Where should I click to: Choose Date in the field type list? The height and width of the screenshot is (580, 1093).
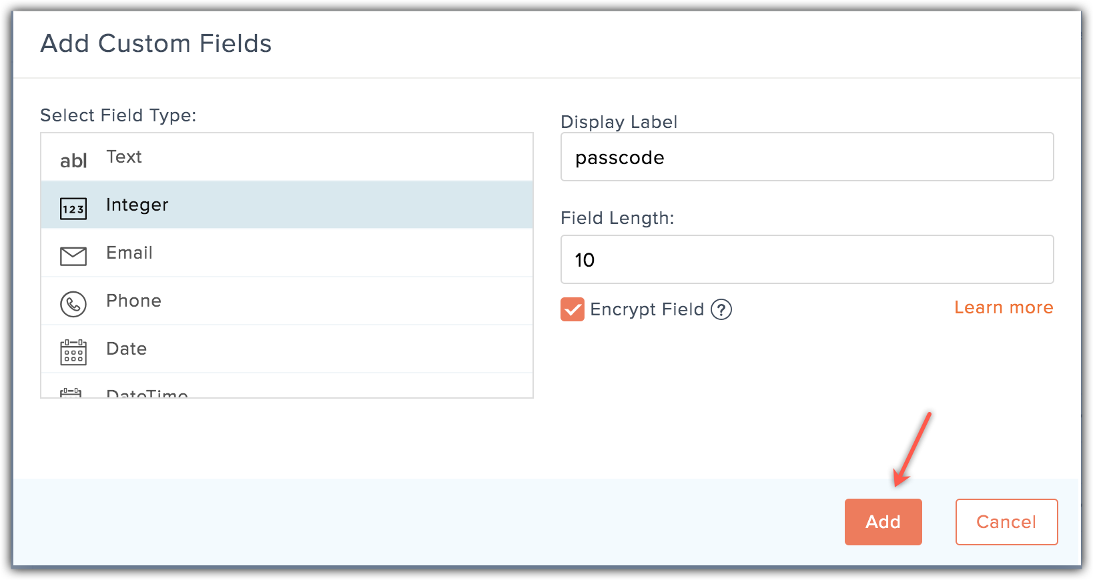(126, 349)
